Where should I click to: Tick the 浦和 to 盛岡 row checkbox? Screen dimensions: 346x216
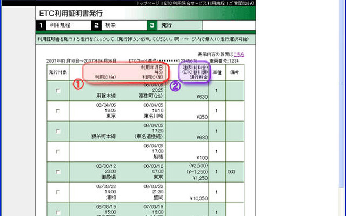click(x=58, y=192)
